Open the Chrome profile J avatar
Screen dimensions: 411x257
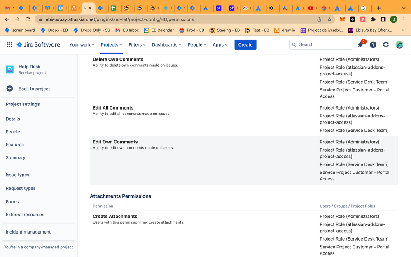point(393,19)
